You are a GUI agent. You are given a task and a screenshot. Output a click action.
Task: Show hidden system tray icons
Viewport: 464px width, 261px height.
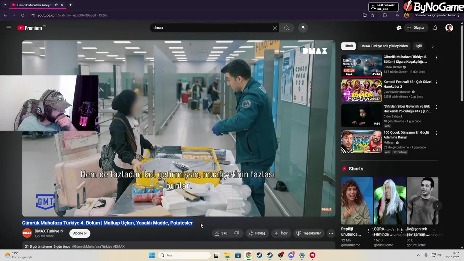click(418, 256)
